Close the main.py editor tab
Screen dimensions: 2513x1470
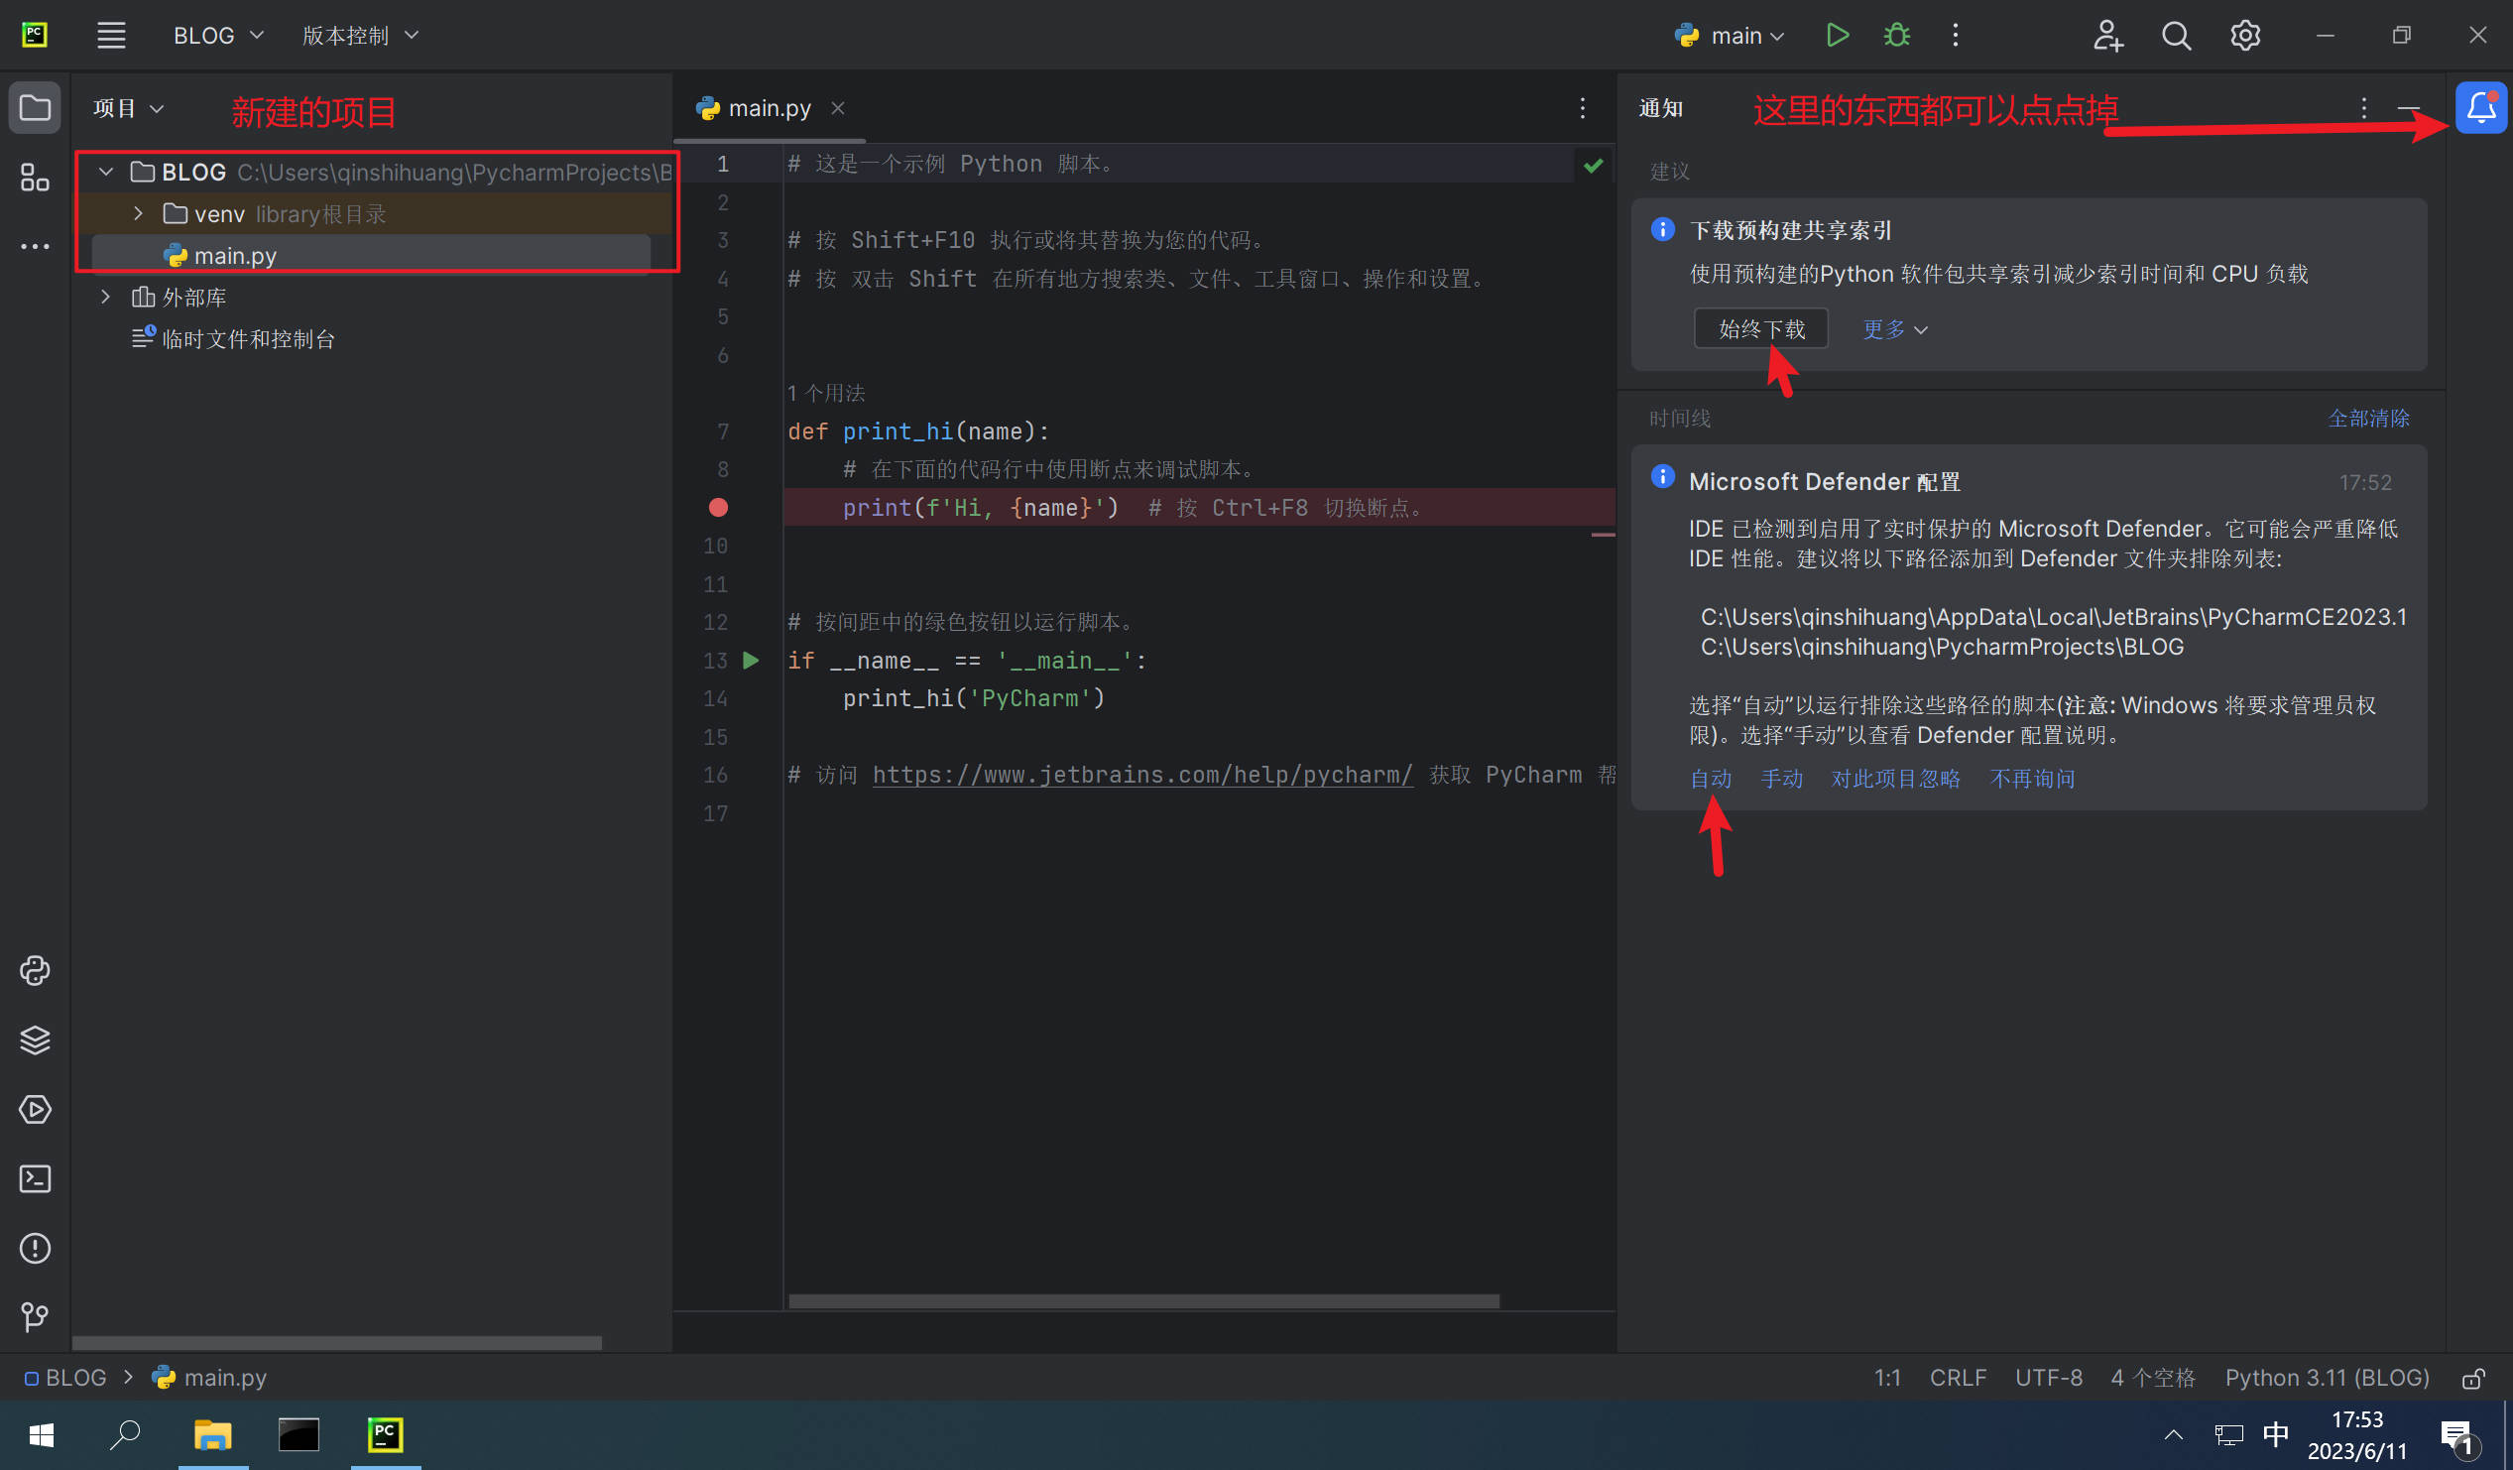pyautogui.click(x=838, y=108)
